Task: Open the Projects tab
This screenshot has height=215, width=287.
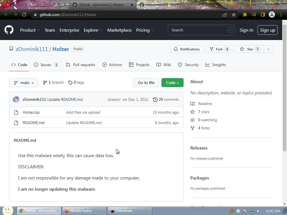Action: tap(139, 65)
